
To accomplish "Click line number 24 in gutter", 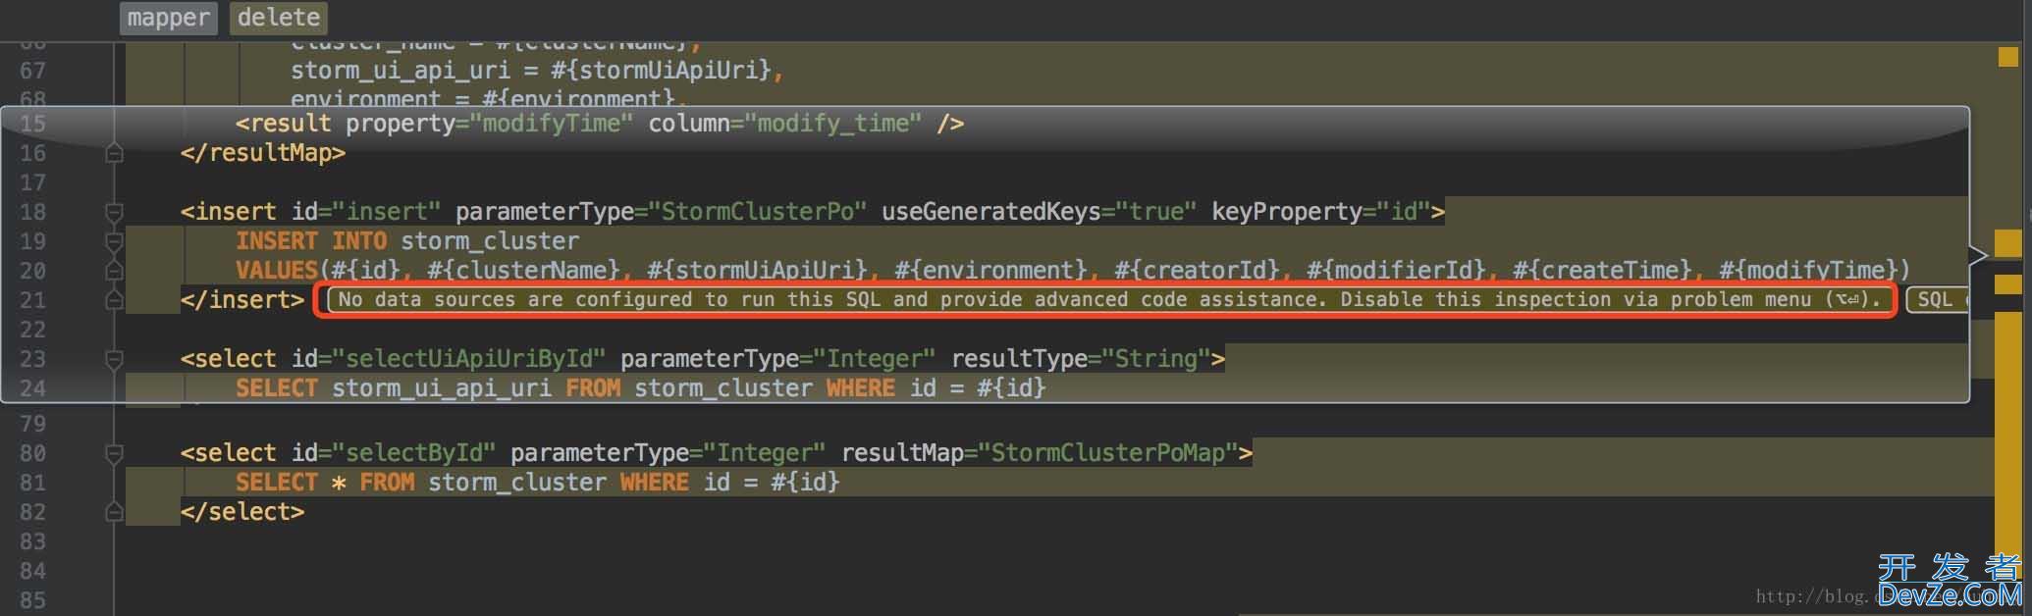I will pos(32,388).
